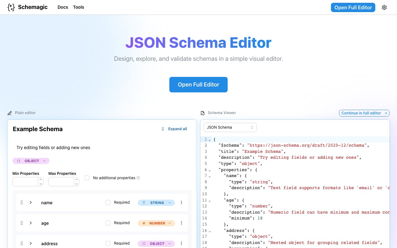Viewport: 397px width, 248px height.
Task: Click the "$schema" line in code viewer
Action: (x=294, y=145)
